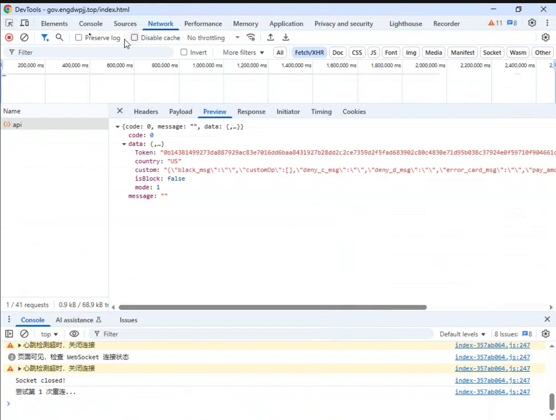Collapse the data object node
556x420 pixels.
coord(124,144)
